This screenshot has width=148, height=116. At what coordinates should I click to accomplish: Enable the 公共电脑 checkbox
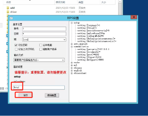tap(41, 45)
